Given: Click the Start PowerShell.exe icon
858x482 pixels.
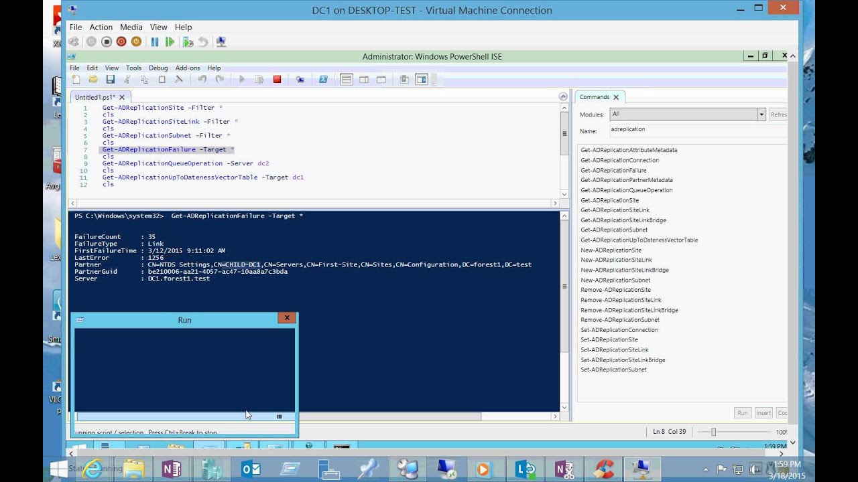Looking at the screenshot, I should pyautogui.click(x=323, y=80).
